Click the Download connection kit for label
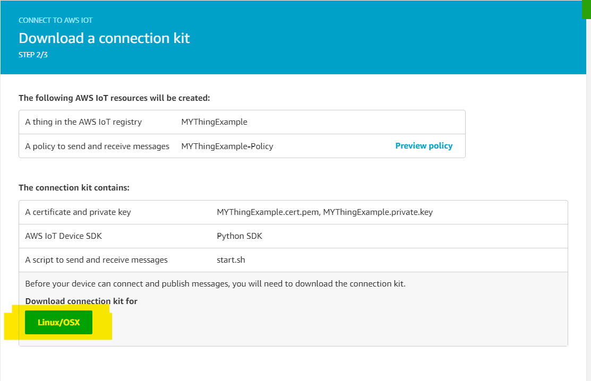 pos(81,301)
